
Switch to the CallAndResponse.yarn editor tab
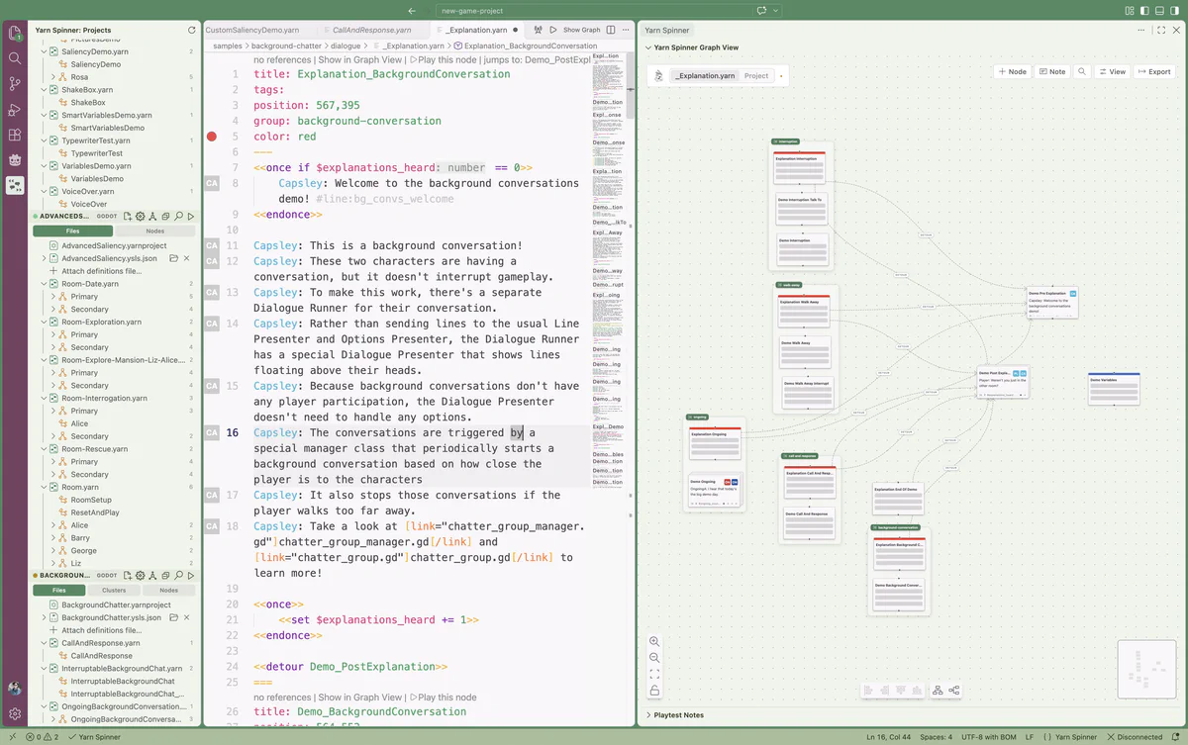372,30
